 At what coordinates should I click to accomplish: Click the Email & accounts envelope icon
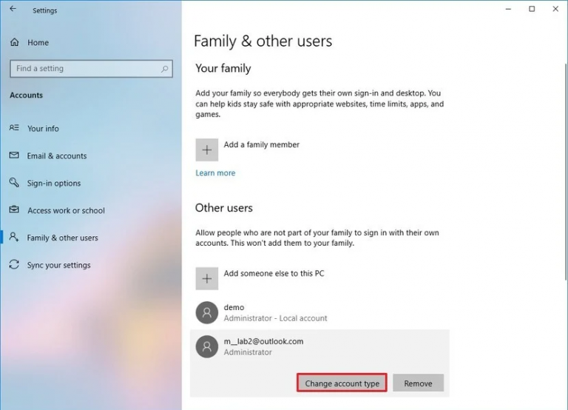(x=14, y=155)
